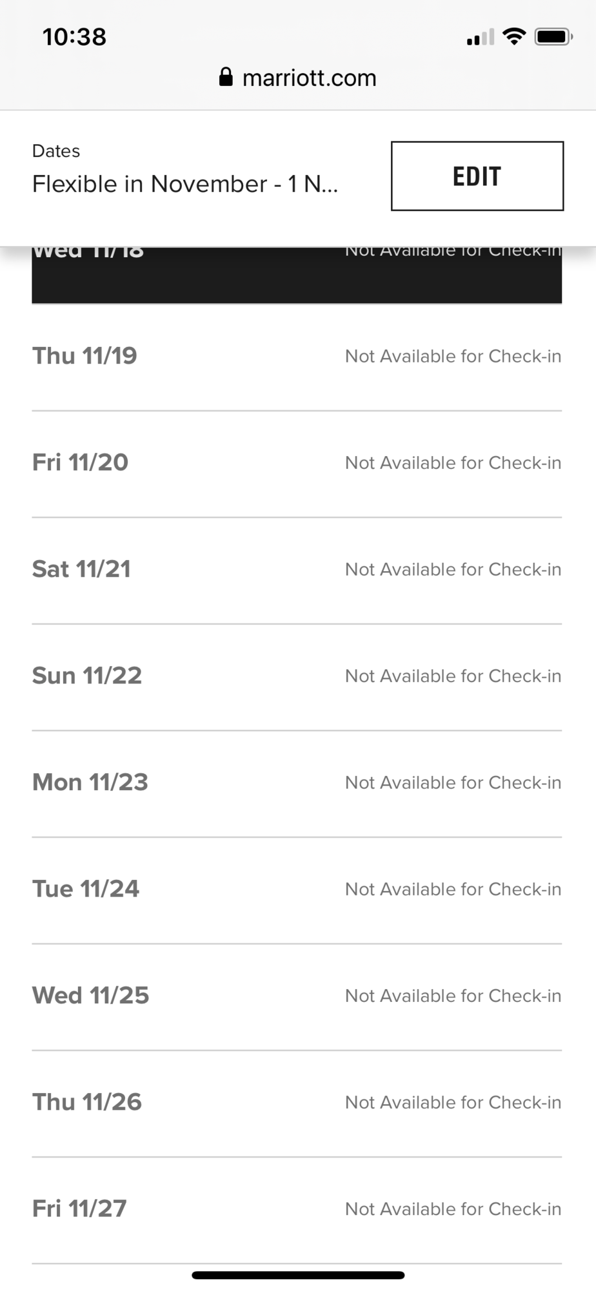596x1292 pixels.
Task: Select the Mon 11/23 date row
Action: pos(297,783)
